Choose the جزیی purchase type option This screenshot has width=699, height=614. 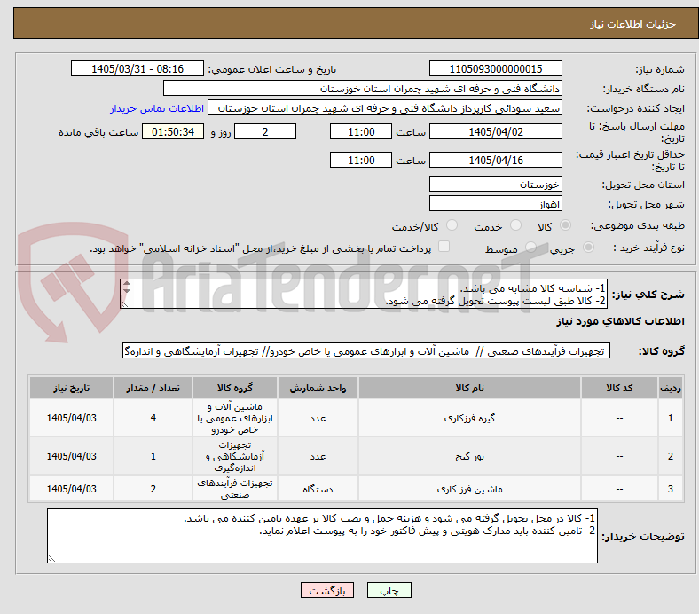[588, 248]
